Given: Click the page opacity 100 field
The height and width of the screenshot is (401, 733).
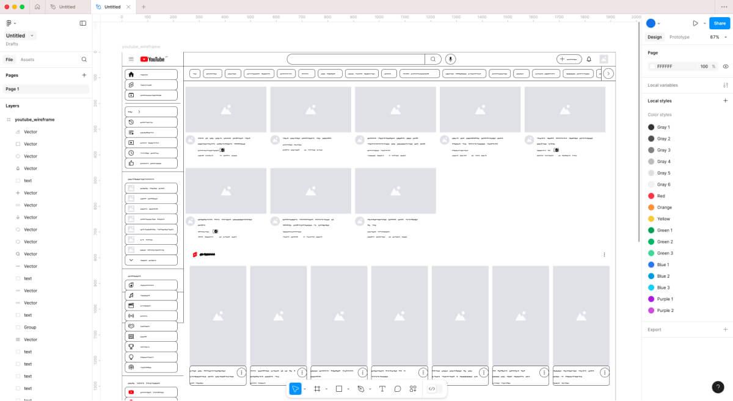Looking at the screenshot, I should (x=704, y=66).
